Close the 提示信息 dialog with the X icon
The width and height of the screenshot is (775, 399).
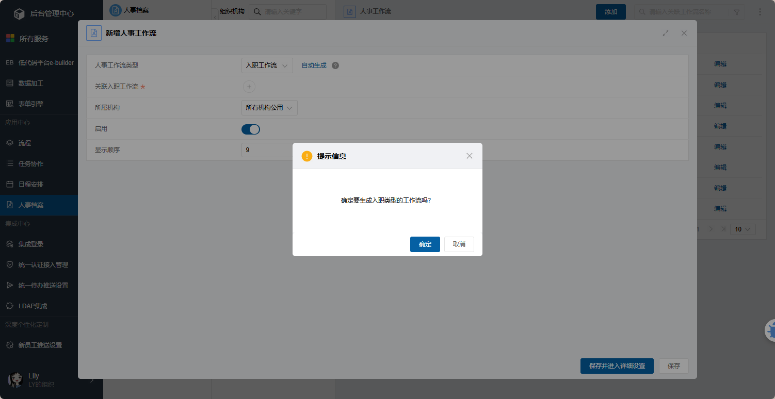pyautogui.click(x=469, y=156)
